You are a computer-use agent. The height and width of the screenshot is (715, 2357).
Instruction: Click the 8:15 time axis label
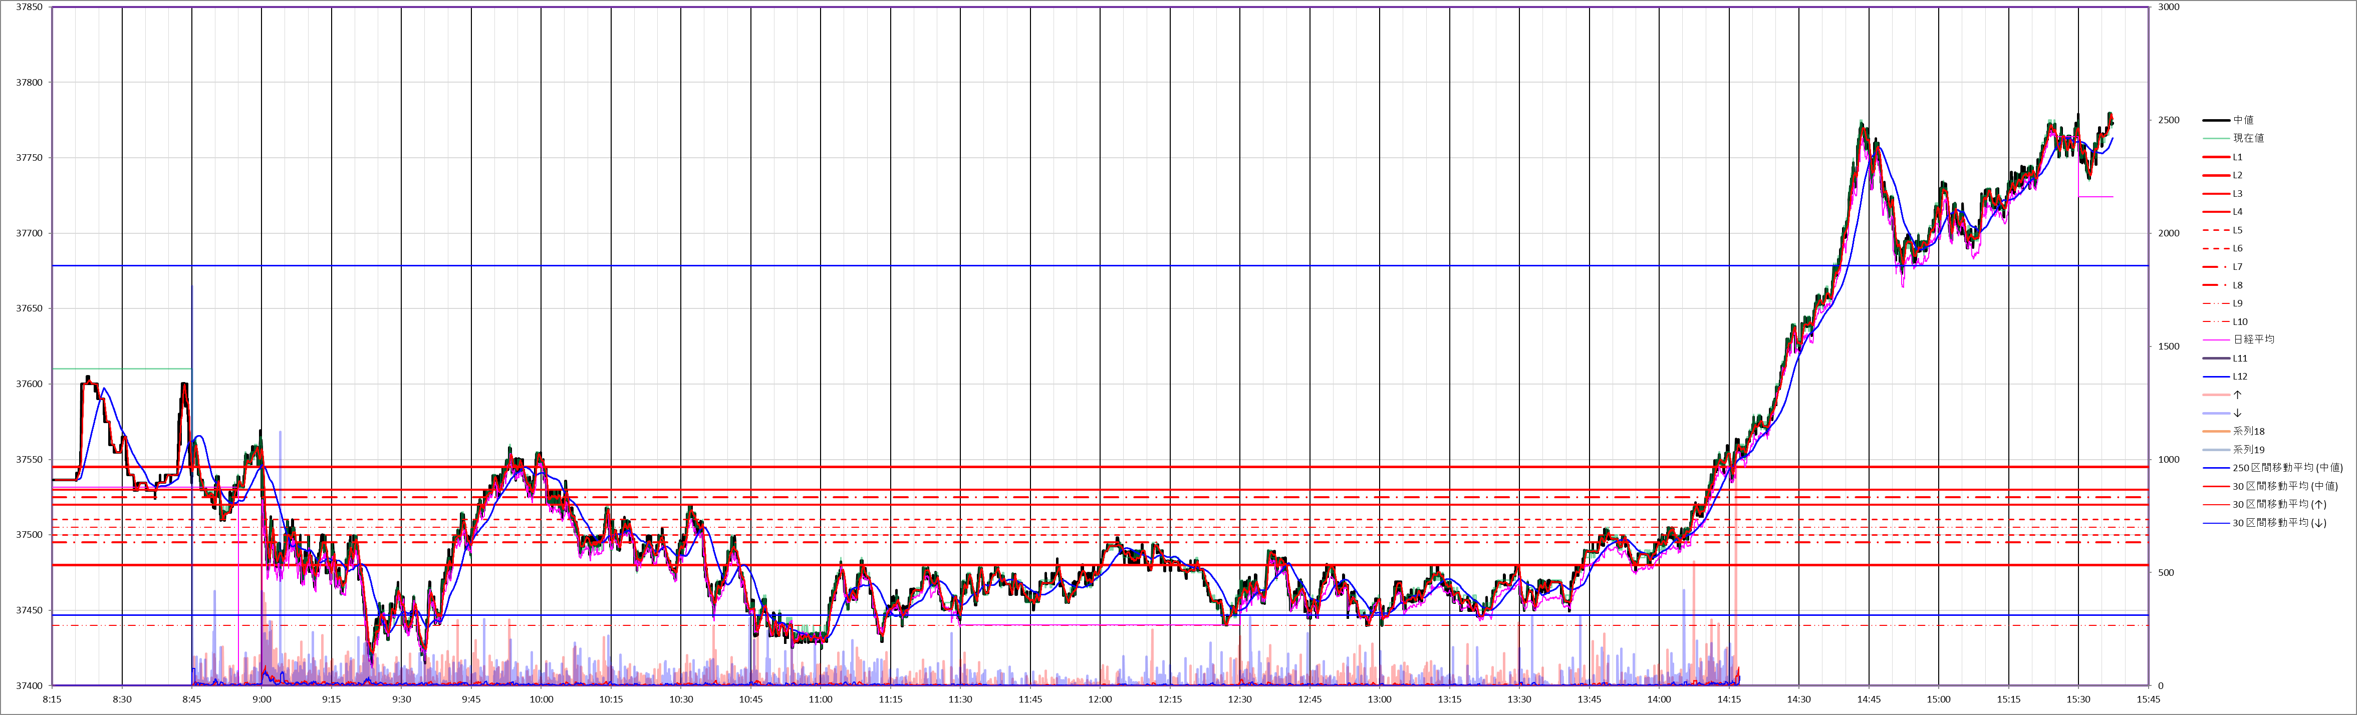[52, 699]
